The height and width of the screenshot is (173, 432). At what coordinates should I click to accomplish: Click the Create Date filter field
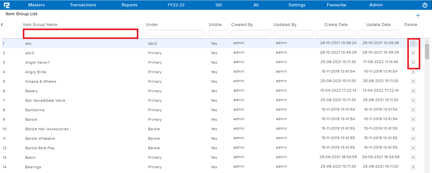336,33
